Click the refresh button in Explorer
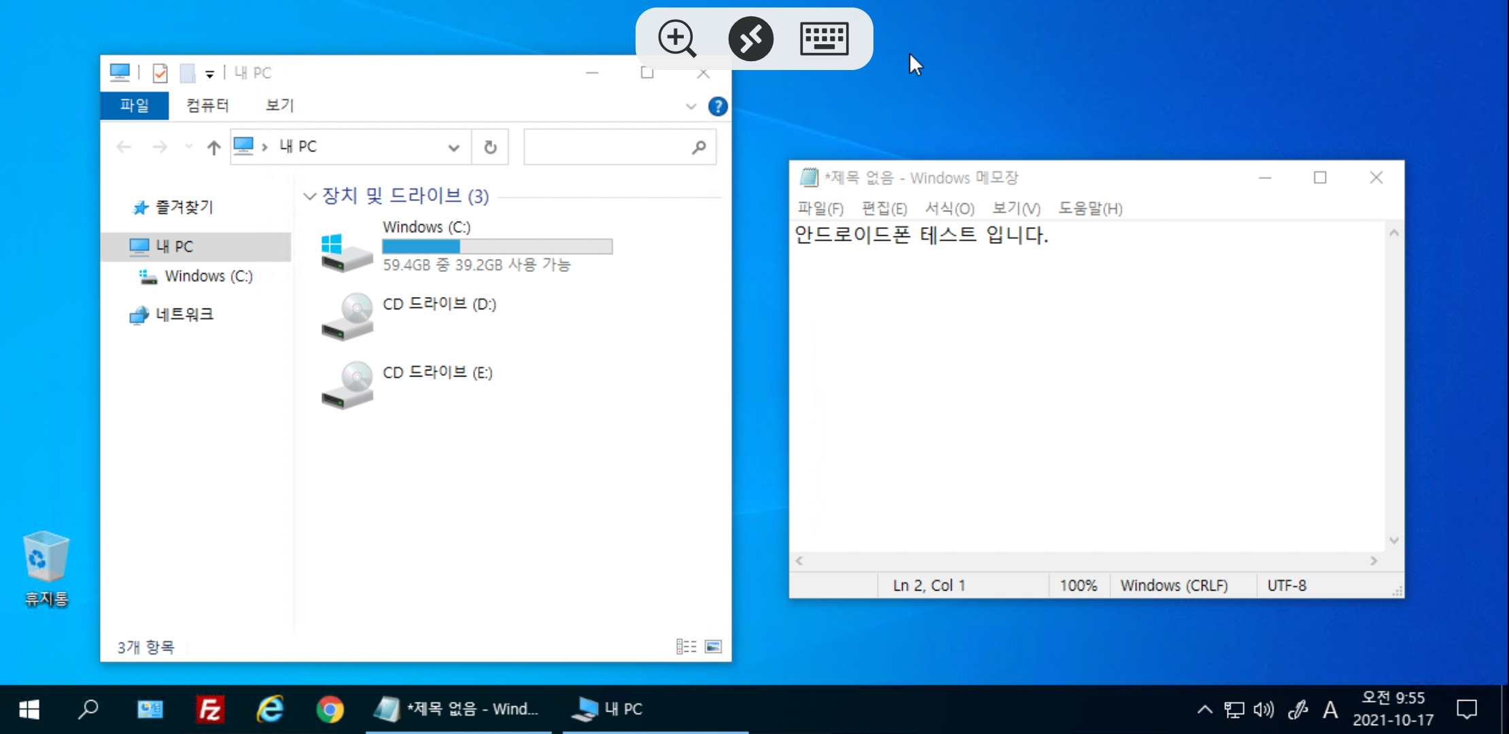Viewport: 1509px width, 734px height. point(490,147)
